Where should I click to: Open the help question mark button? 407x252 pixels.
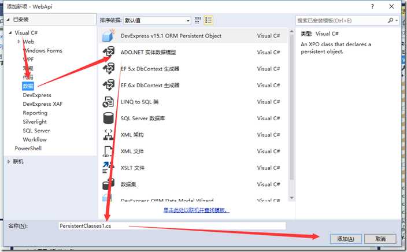pos(372,6)
